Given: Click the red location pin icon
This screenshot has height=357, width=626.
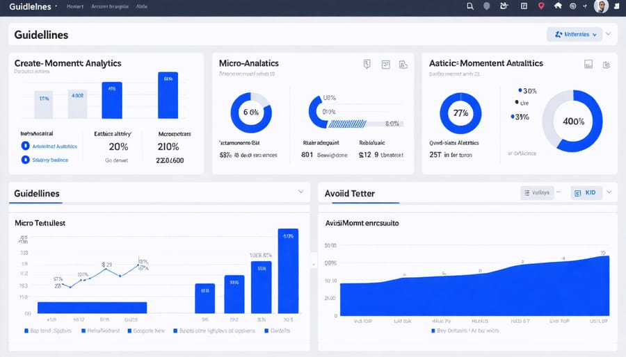Looking at the screenshot, I should pos(541,6).
